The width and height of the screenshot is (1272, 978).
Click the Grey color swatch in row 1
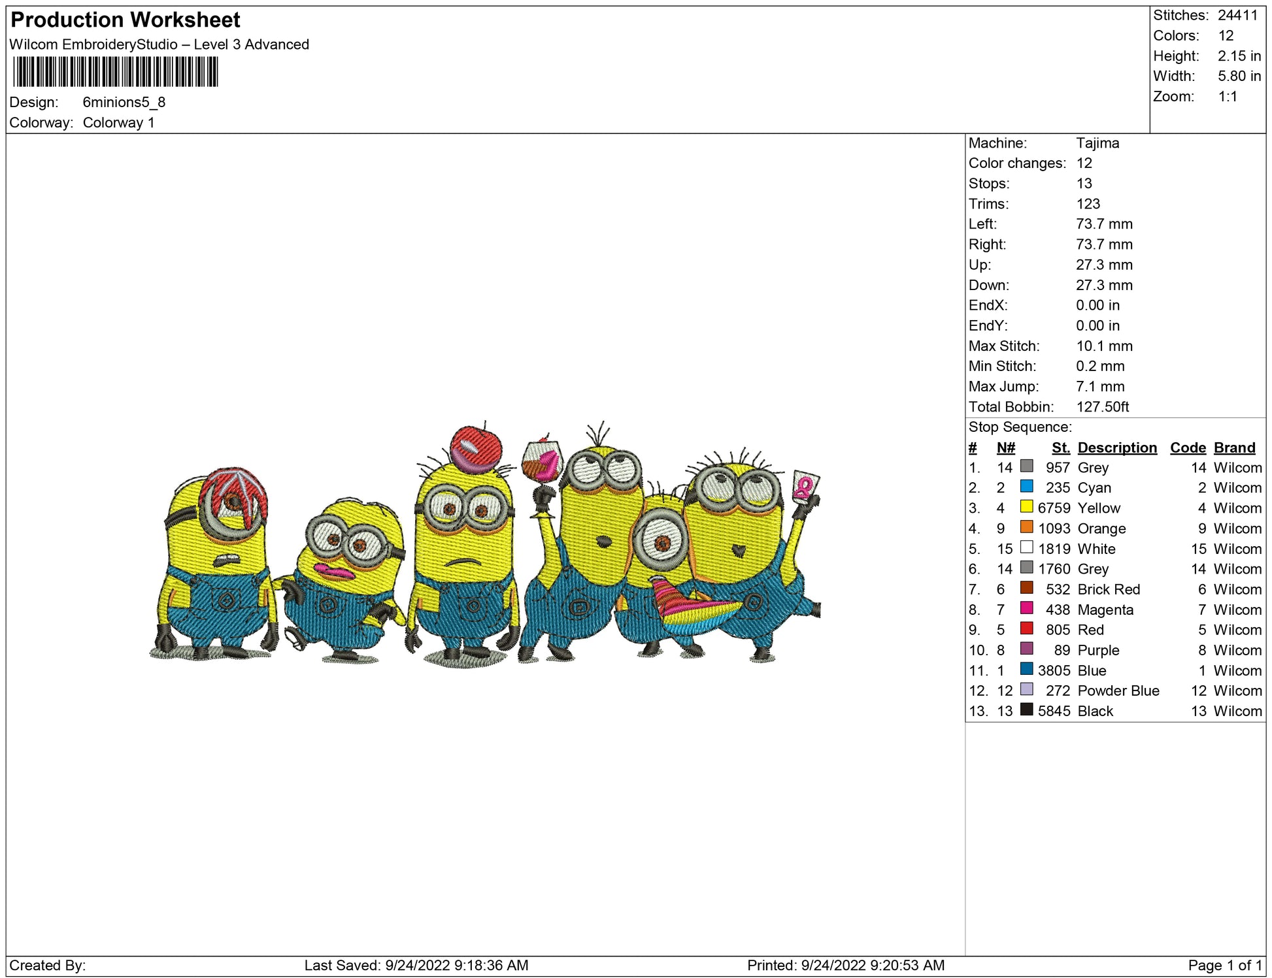1026,466
